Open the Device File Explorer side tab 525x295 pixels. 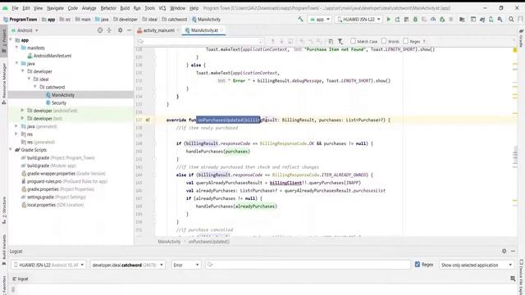521,277
